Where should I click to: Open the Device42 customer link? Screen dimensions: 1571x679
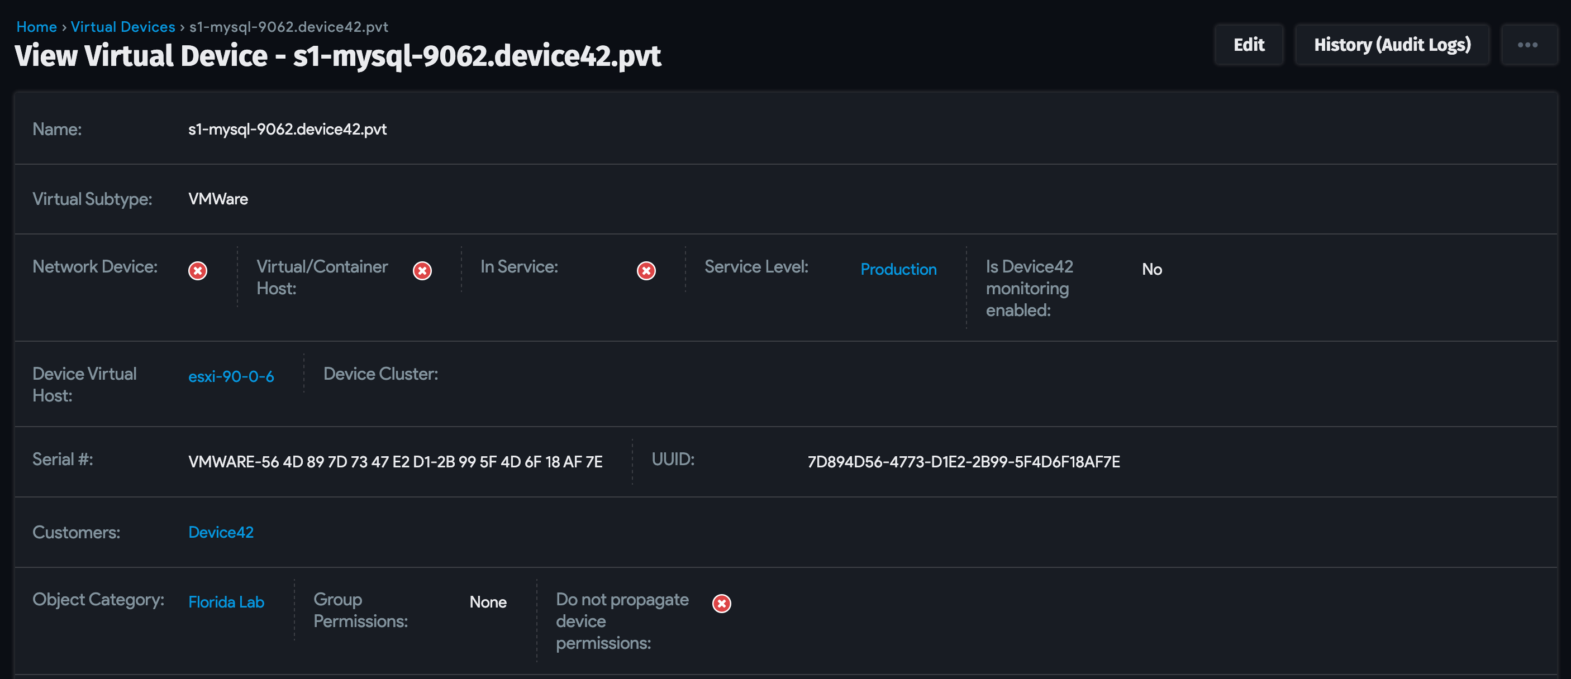tap(221, 532)
